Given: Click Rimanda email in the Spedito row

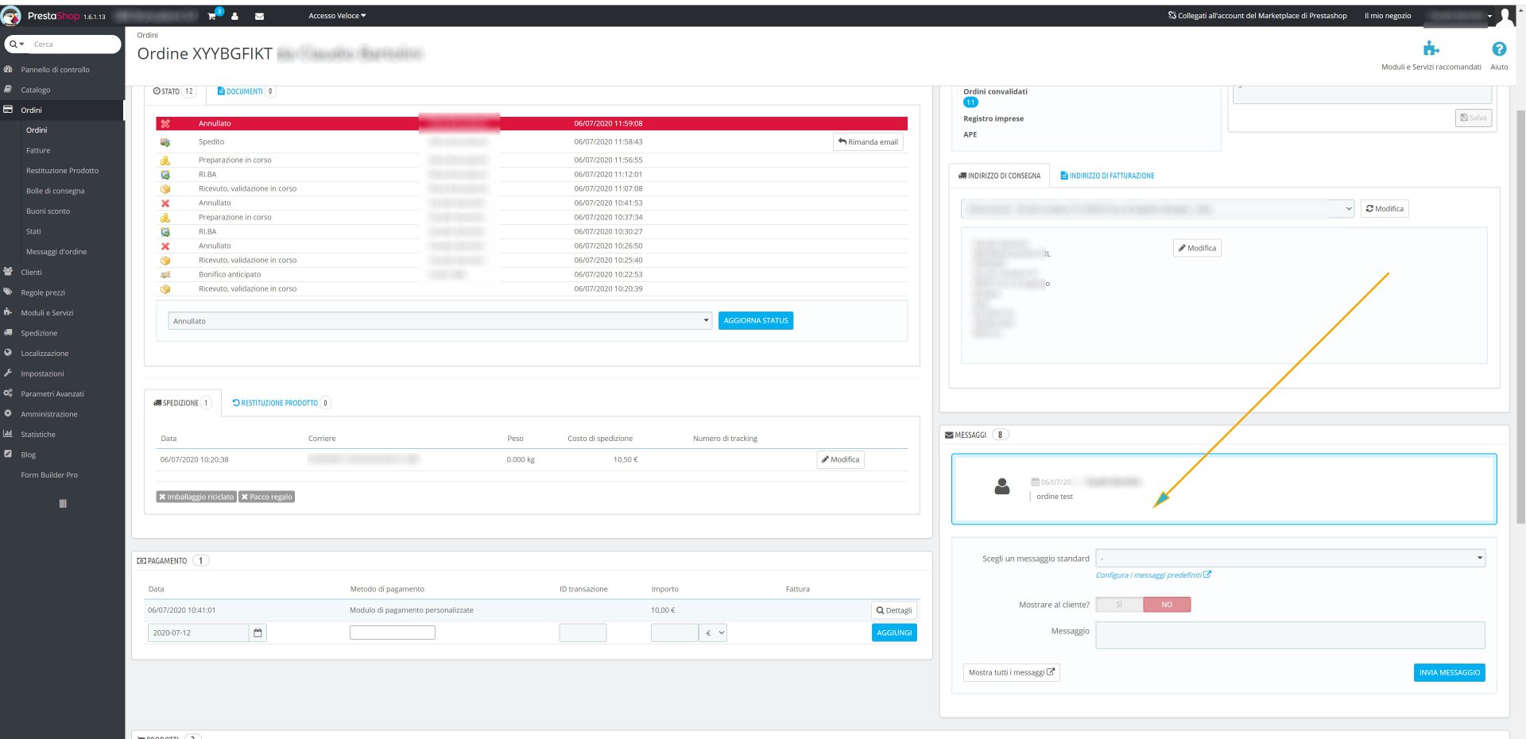Looking at the screenshot, I should click(x=868, y=142).
